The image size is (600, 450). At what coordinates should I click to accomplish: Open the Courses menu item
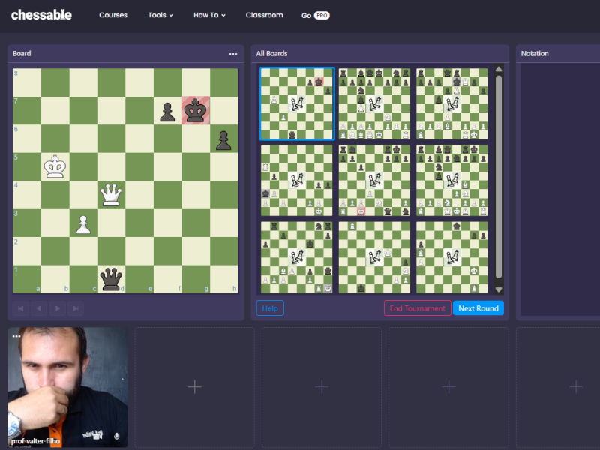pos(113,15)
